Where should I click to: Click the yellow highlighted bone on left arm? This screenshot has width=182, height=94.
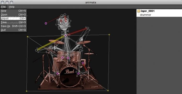pos(50,43)
